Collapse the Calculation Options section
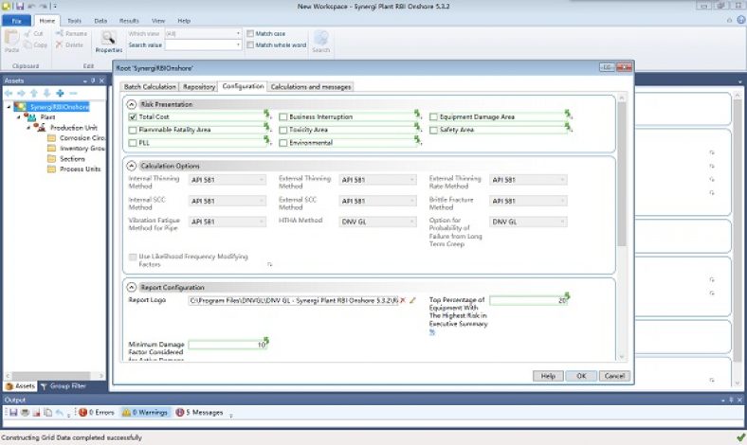 133,166
